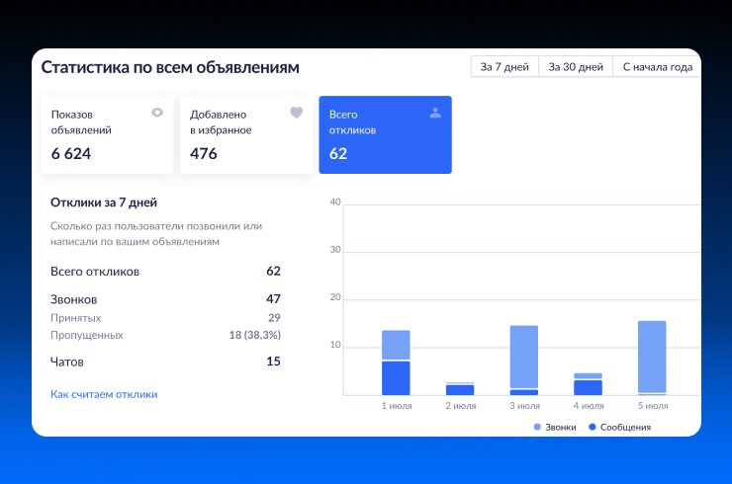Click the 4 июля chart bar

click(588, 384)
